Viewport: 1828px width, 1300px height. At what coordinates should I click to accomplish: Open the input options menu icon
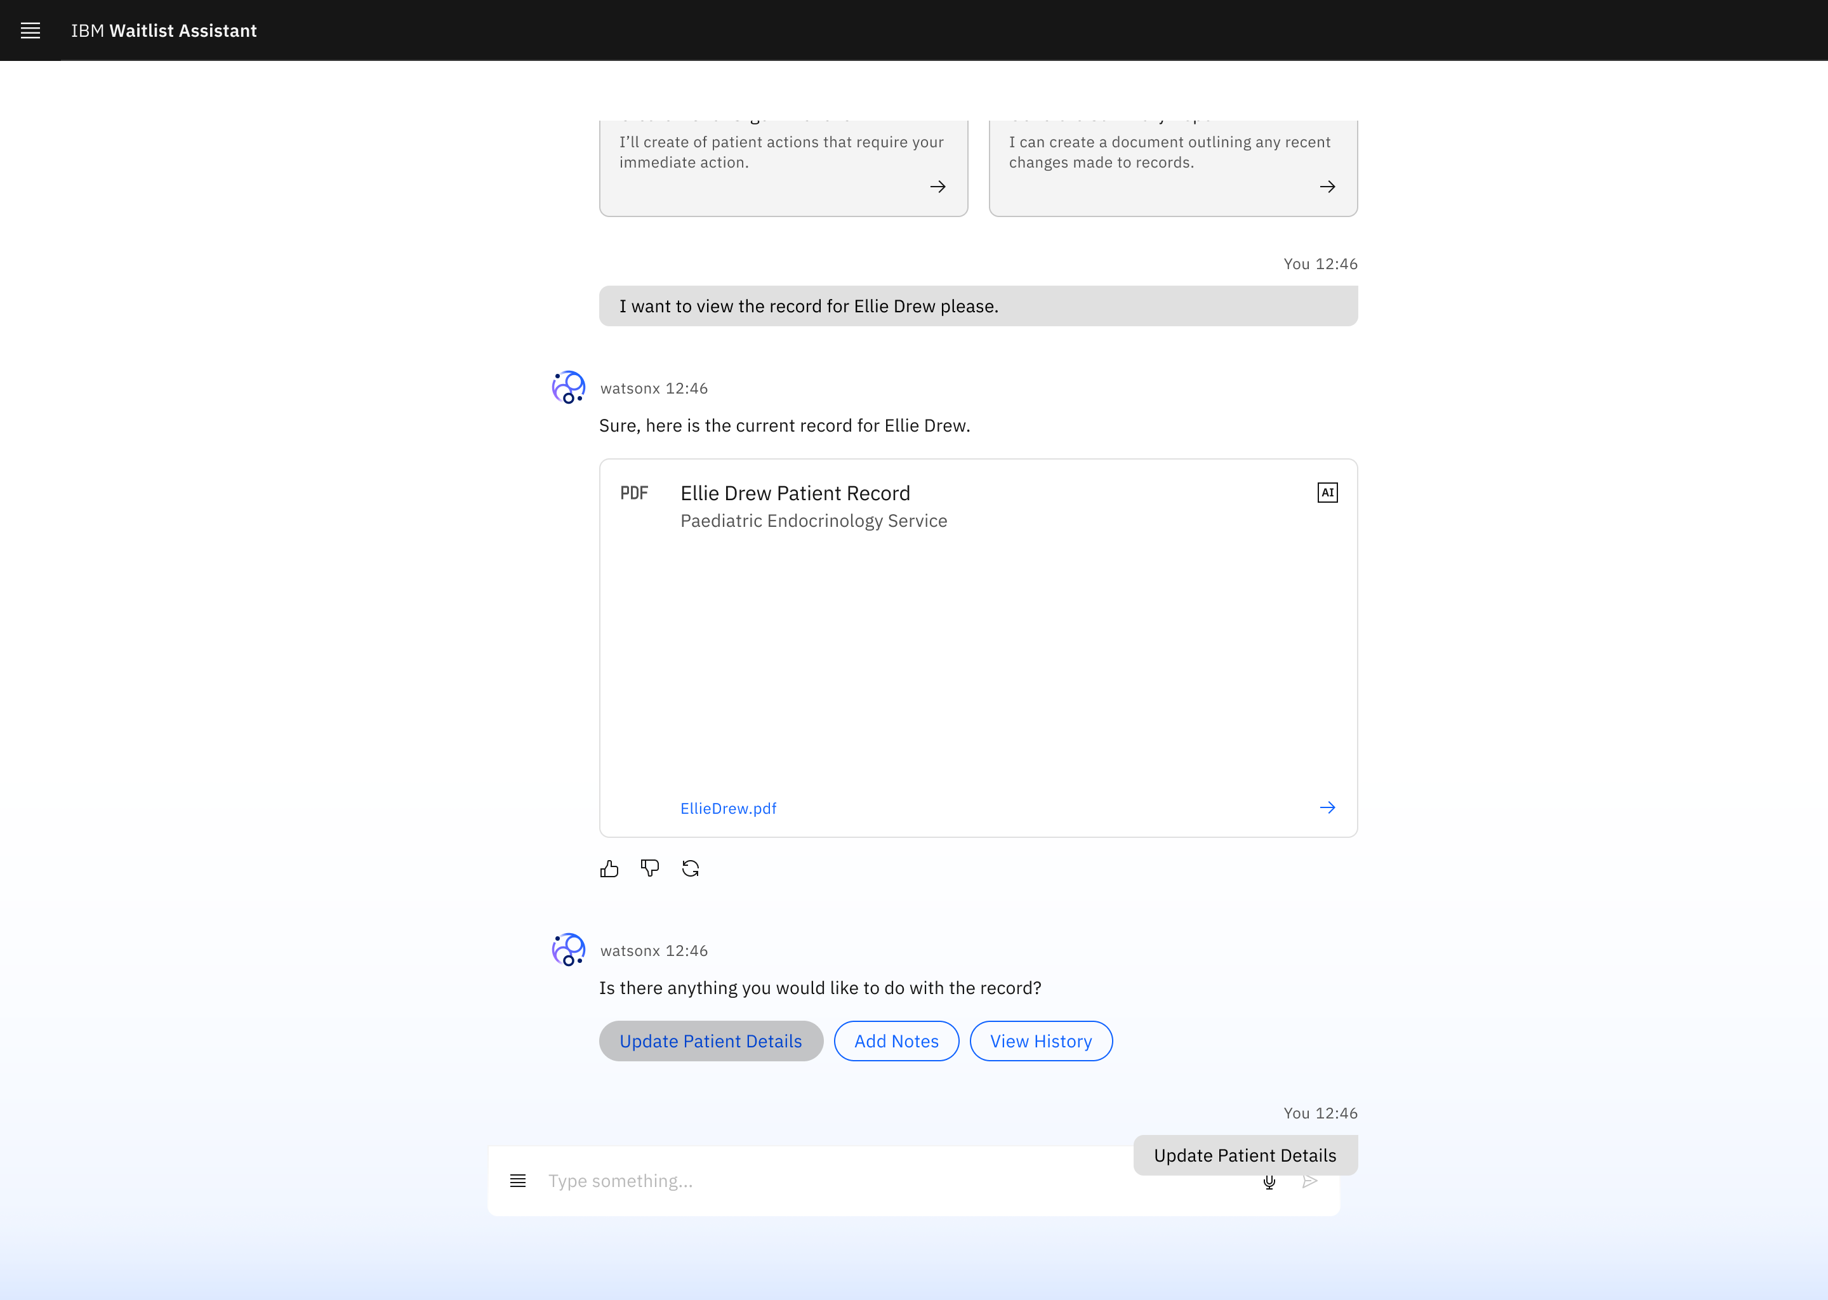pyautogui.click(x=518, y=1181)
